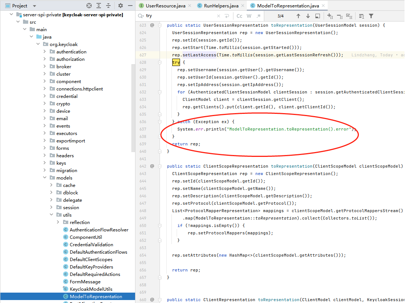Clear the search text with the x icon
This screenshot has width=406, height=303.
[x=219, y=16]
